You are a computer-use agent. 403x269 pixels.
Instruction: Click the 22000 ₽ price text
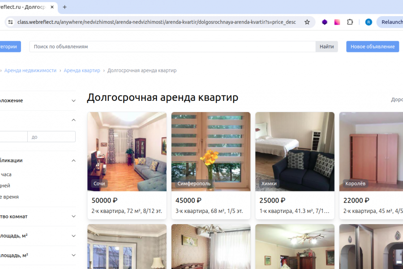coord(356,200)
